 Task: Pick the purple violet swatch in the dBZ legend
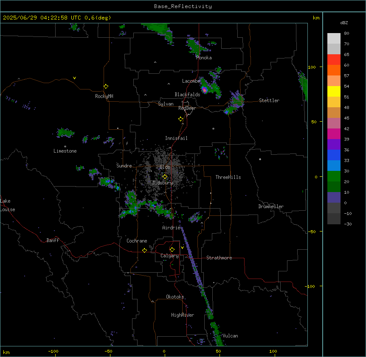334,145
